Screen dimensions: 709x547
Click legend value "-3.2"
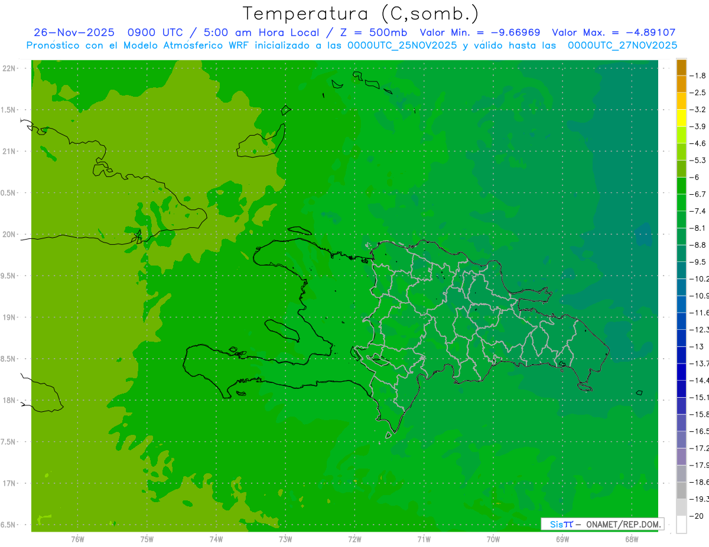(698, 110)
